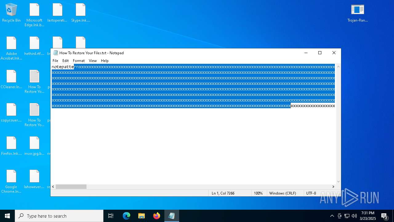Open Task View on the taskbar
Screen dimensions: 394x222
coord(111,216)
